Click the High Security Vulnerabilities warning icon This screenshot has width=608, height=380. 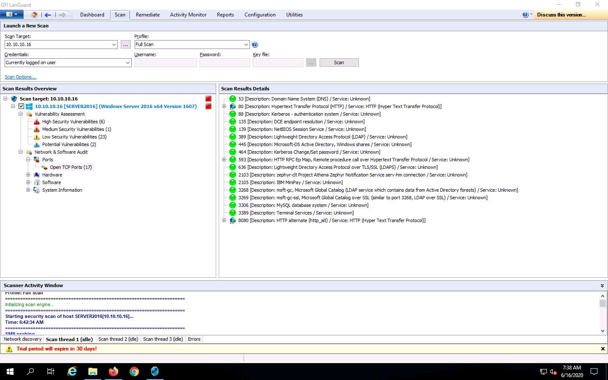[37, 122]
